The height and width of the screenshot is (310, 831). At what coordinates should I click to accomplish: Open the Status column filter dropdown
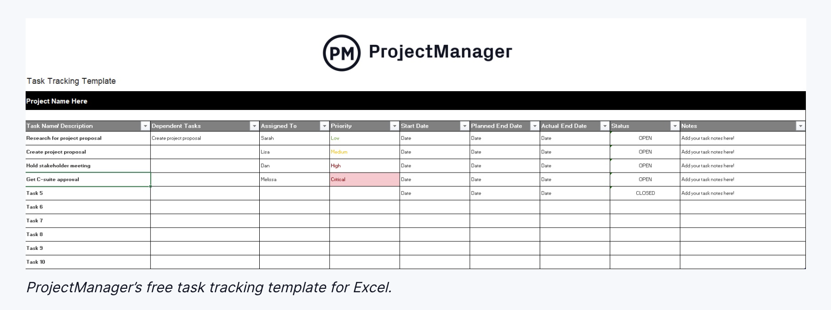[x=675, y=126]
